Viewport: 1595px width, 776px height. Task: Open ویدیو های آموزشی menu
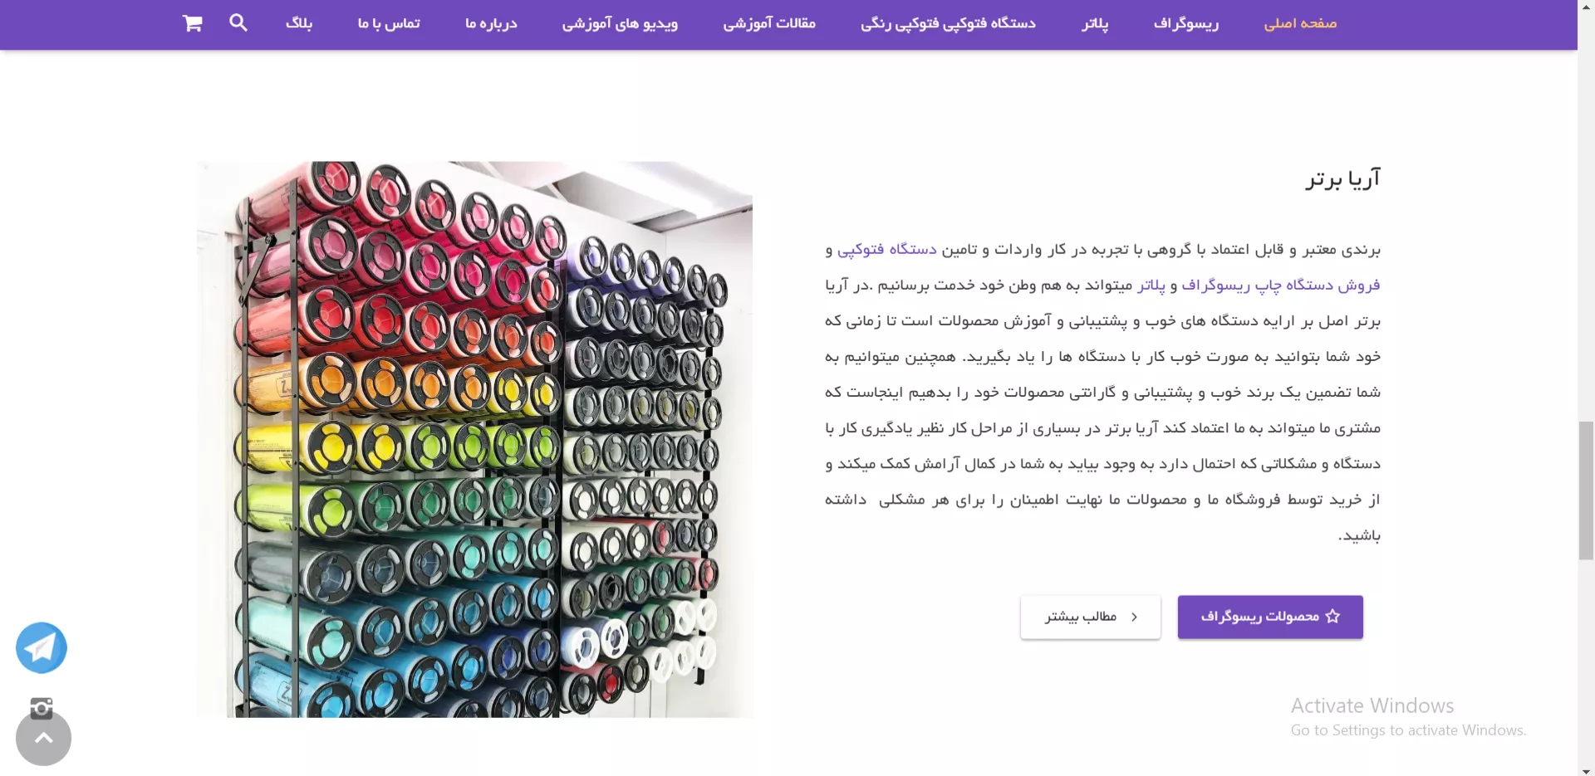[620, 23]
